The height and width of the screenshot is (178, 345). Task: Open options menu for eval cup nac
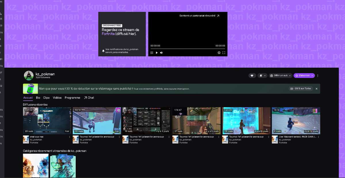69,137
